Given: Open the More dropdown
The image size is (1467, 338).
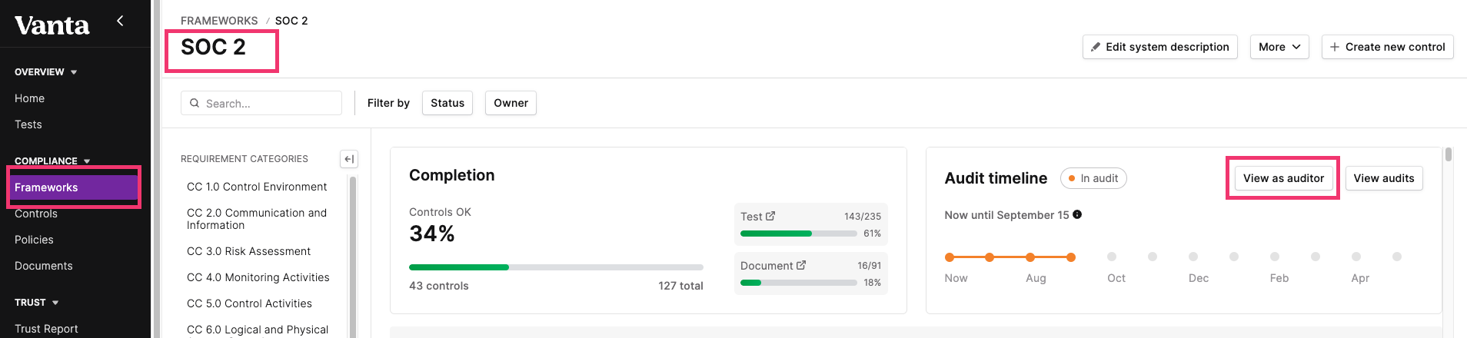Looking at the screenshot, I should point(1279,47).
